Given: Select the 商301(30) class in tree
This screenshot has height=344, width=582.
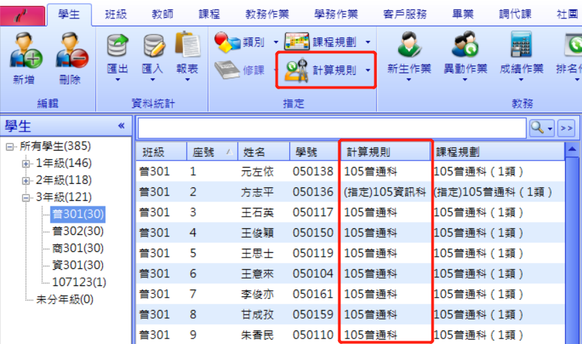Looking at the screenshot, I should coord(78,248).
